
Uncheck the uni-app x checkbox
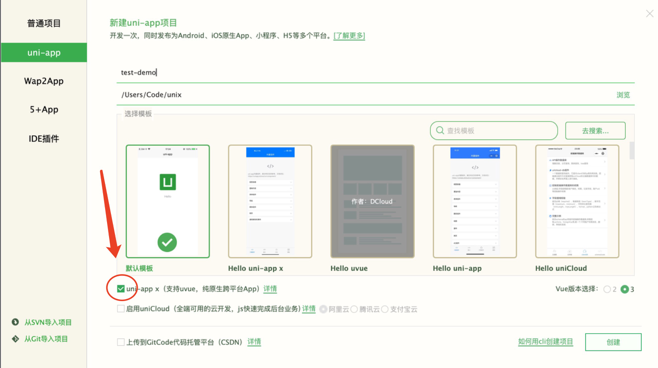point(120,289)
